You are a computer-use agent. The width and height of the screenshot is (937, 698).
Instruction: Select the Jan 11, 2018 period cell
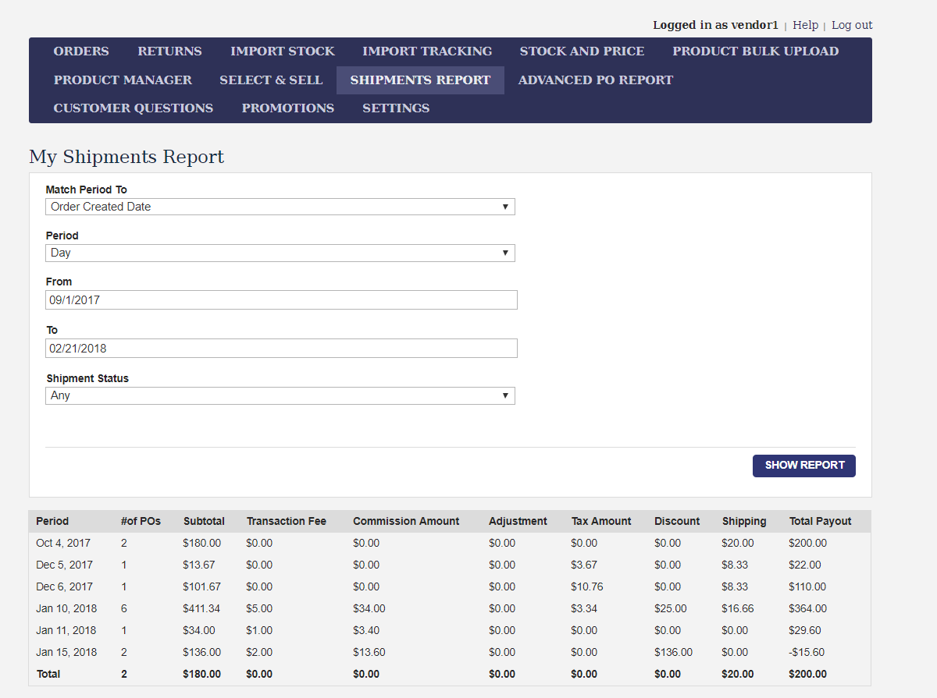pos(66,630)
